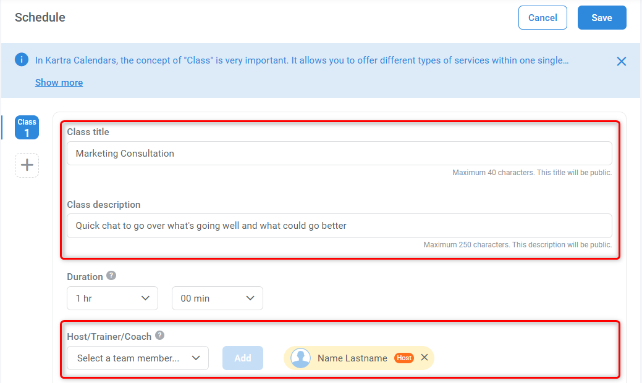Click the Add button for team member

coord(242,358)
